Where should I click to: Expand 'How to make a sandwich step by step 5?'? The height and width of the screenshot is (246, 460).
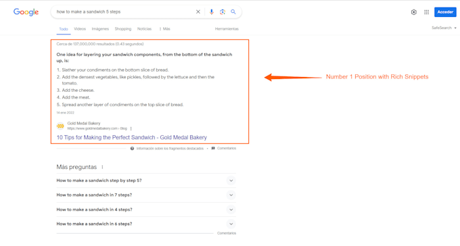(146, 180)
